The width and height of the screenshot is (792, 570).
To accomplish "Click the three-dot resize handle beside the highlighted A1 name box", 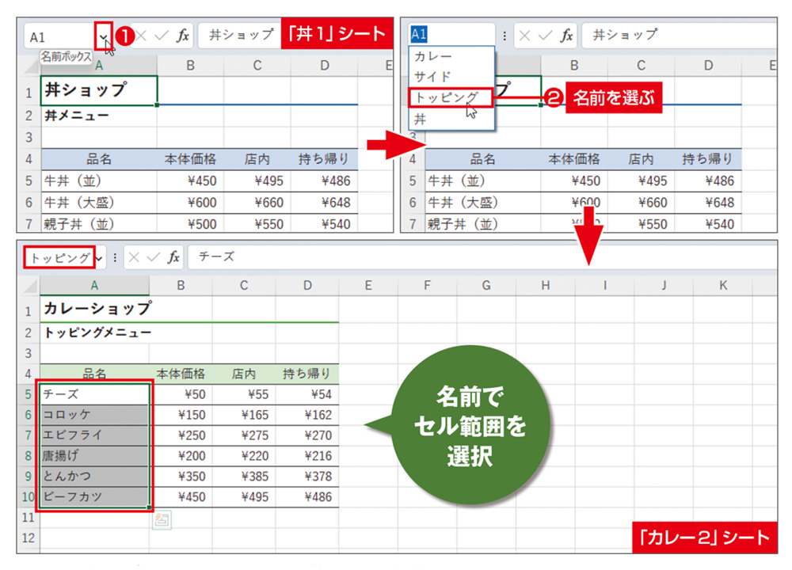I will tap(505, 36).
